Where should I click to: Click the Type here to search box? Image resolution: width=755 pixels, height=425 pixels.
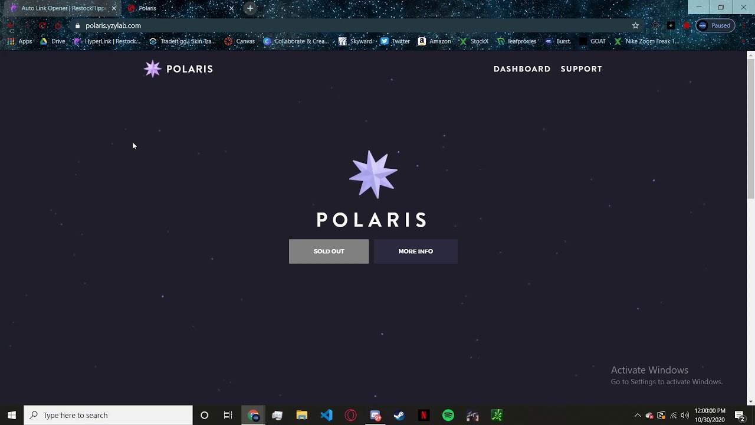108,415
